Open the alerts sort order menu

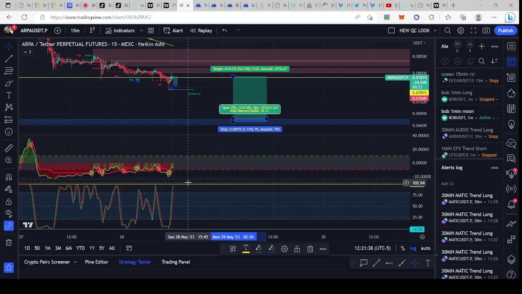click(495, 61)
